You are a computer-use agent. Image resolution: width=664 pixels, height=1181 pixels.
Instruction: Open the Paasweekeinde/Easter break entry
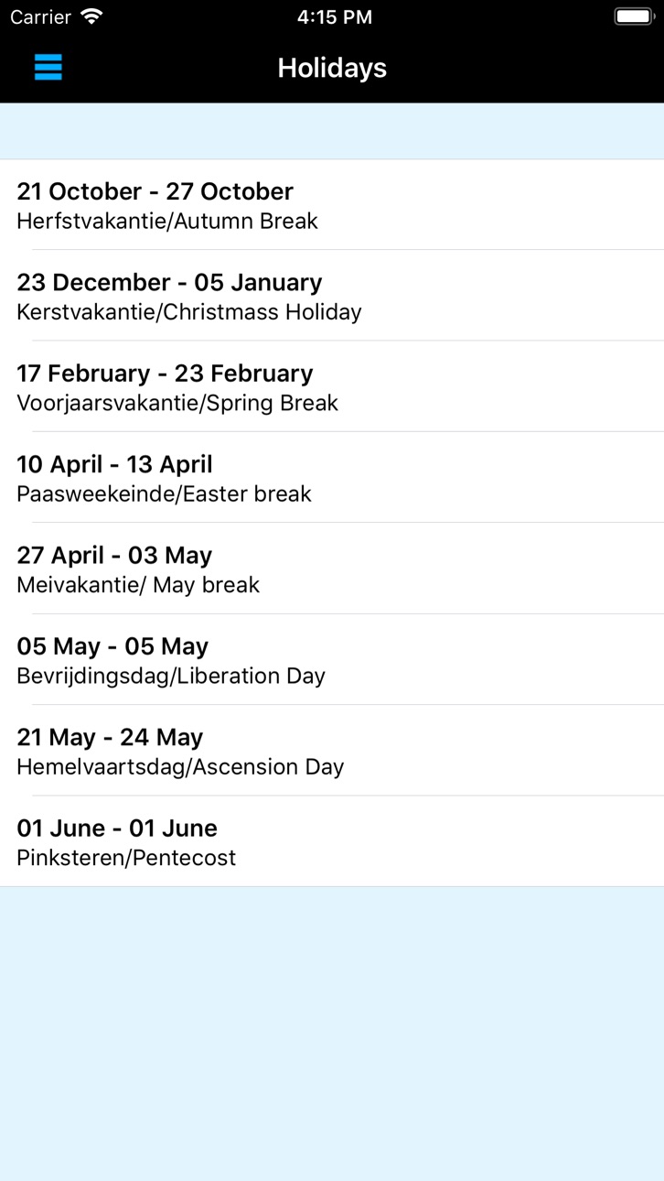pos(332,477)
